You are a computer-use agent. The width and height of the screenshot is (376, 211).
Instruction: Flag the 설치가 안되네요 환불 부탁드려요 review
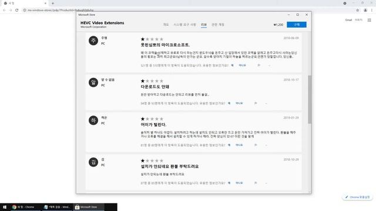pyautogui.click(x=256, y=183)
